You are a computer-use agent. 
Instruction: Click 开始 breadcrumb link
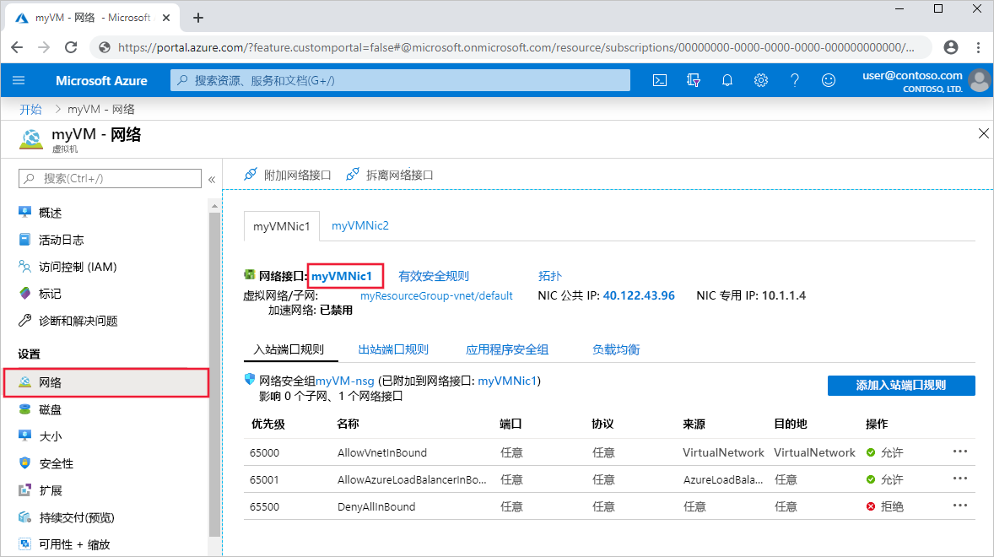(x=30, y=110)
